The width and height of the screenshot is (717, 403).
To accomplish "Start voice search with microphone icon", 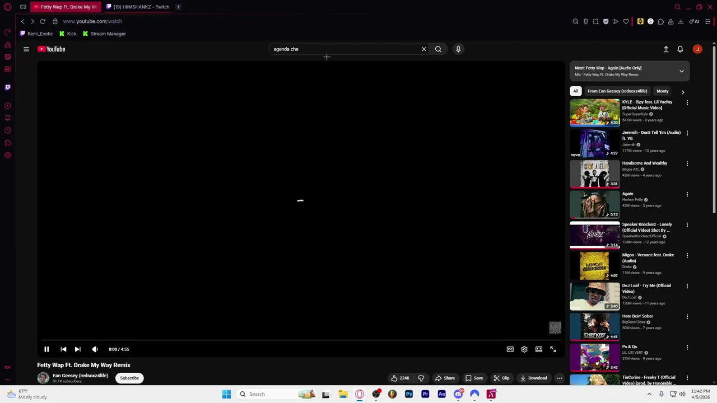I will click(458, 49).
